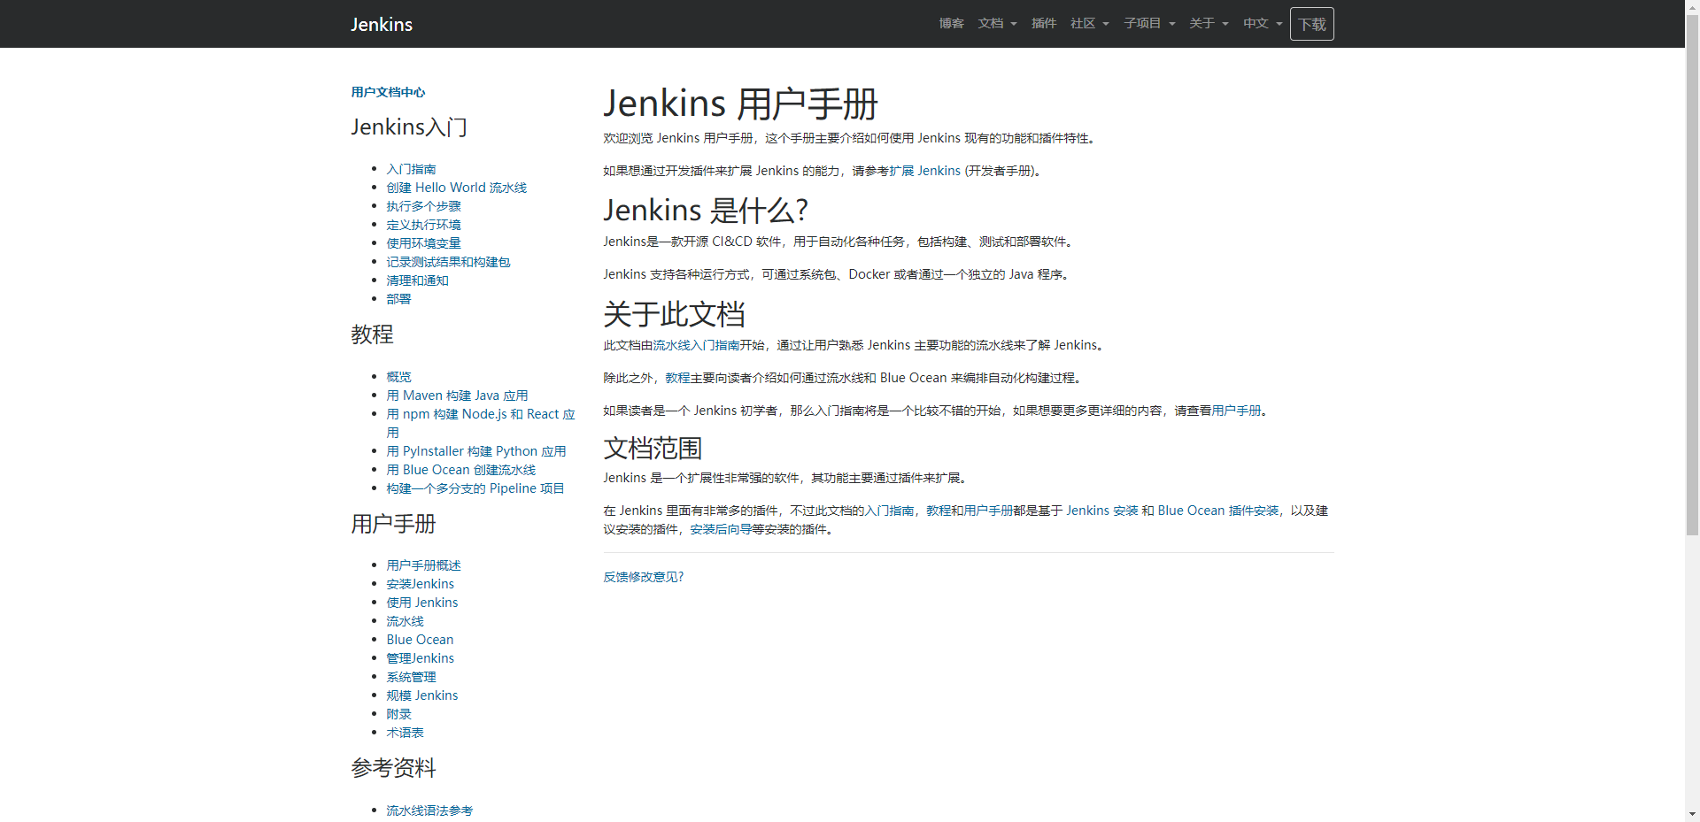Open 流水线语法参考 reference link

(x=429, y=810)
